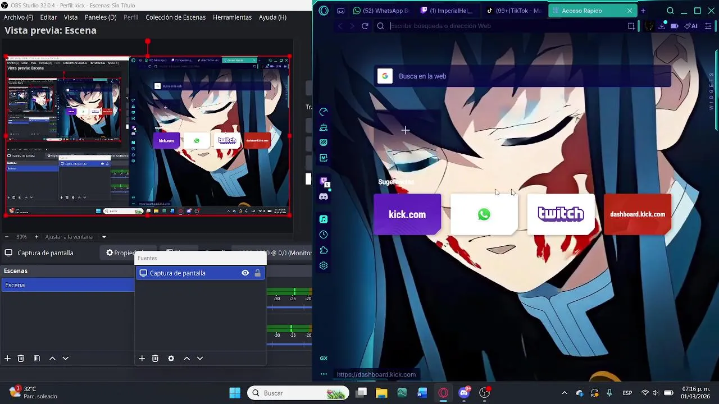The width and height of the screenshot is (719, 404).
Task: Add a scene with plus in Escenas
Action: 7,359
